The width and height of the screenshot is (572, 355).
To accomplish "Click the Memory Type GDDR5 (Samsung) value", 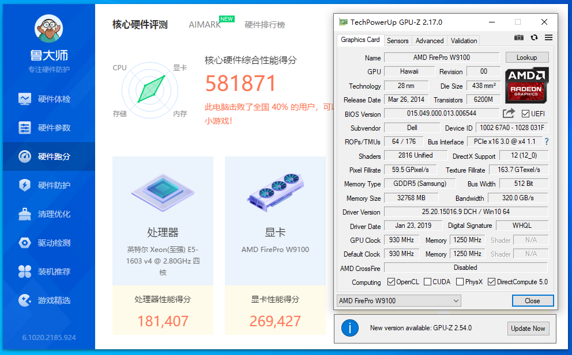I will tap(420, 184).
